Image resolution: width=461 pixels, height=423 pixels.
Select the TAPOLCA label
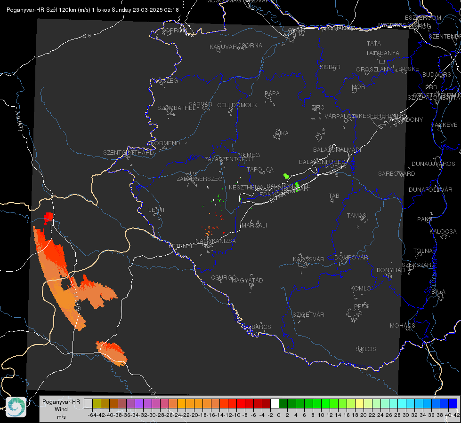click(260, 170)
